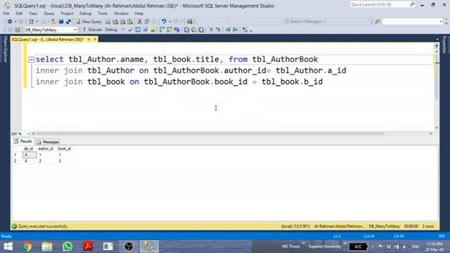Image resolution: width=450 pixels, height=253 pixels.
Task: Click the Open File folder icon
Action: click(x=53, y=22)
